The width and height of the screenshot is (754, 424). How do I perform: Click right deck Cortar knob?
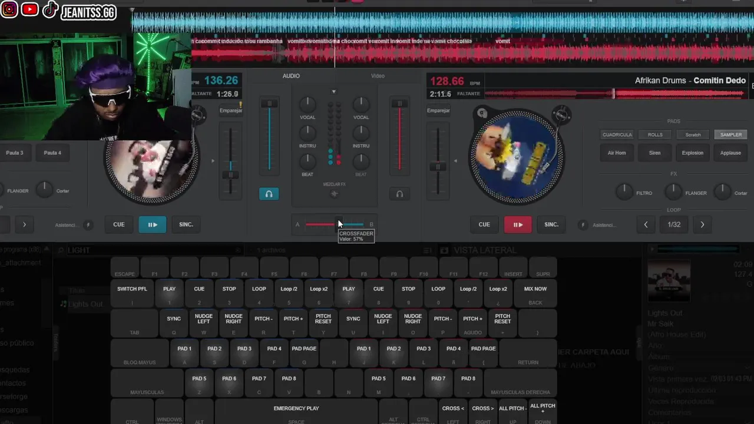coord(722,191)
